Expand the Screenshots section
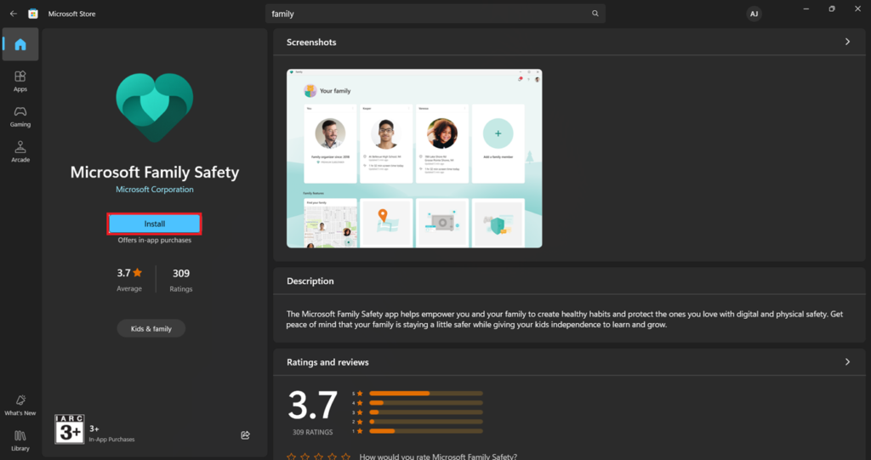Viewport: 871px width, 460px height. [847, 42]
